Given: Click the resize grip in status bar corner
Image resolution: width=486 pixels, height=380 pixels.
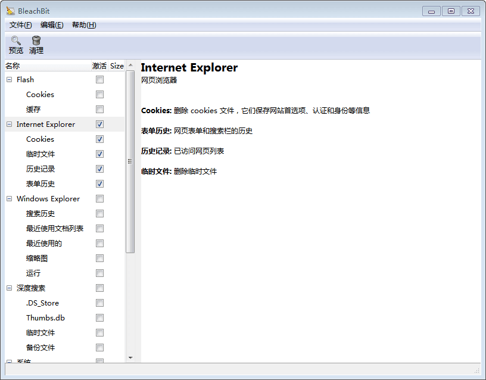Looking at the screenshot, I should (x=476, y=370).
